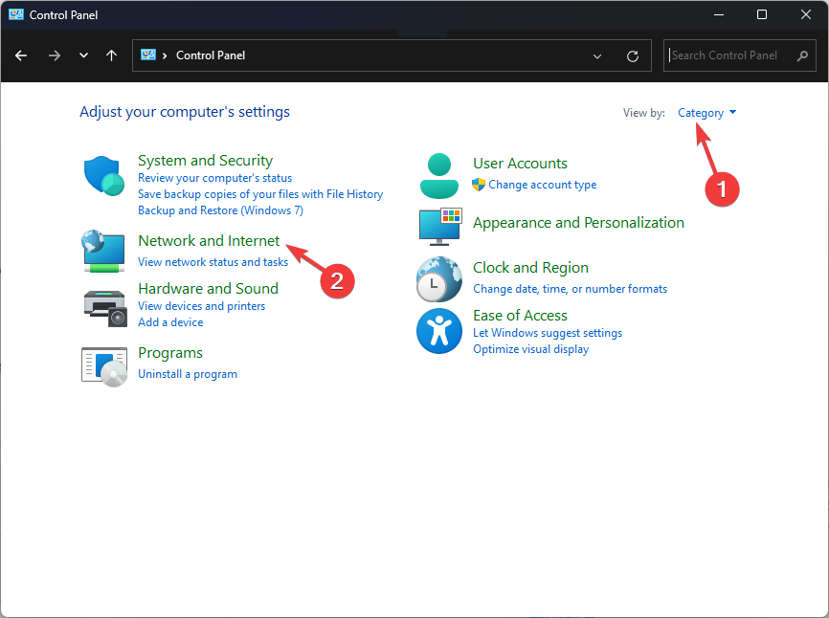829x618 pixels.
Task: Minimize the Control Panel window
Action: [x=719, y=14]
